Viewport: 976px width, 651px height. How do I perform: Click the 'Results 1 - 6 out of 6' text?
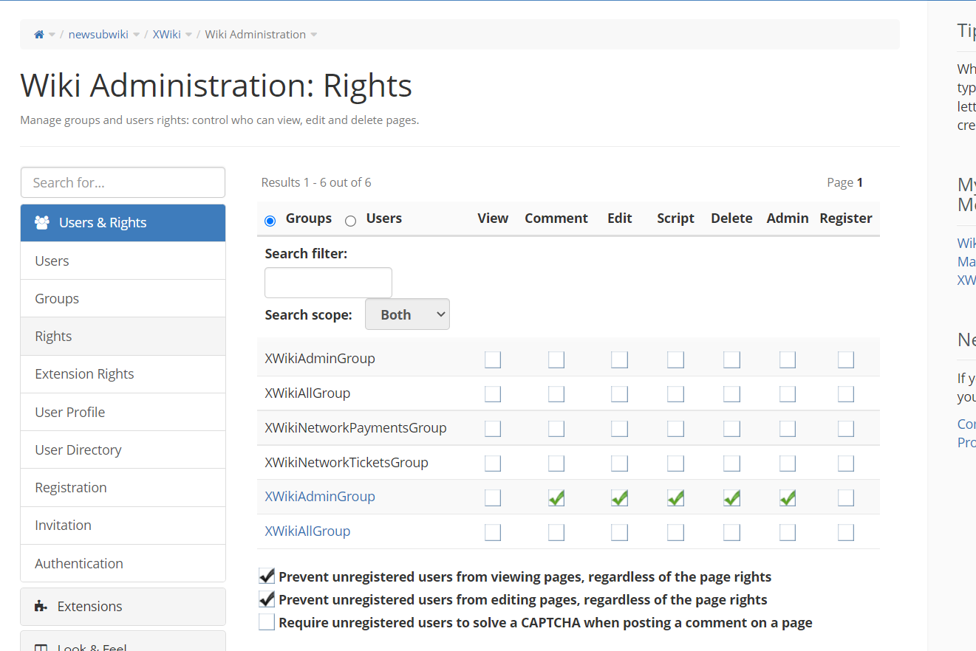pos(316,182)
